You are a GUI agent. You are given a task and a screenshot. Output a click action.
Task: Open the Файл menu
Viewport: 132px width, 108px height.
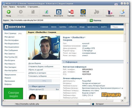[x=5, y=7]
